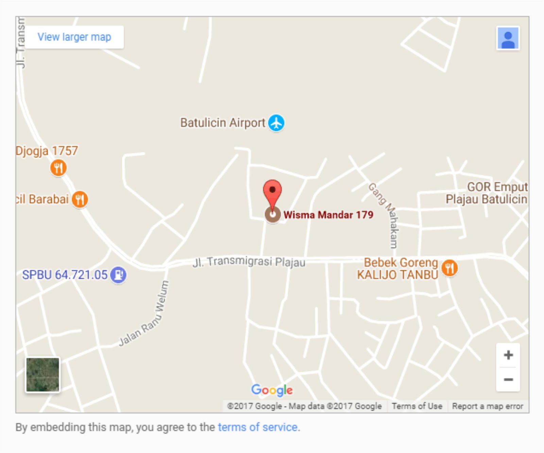The height and width of the screenshot is (453, 544).
Task: Click the Bebek Goreng KALIJO restaurant icon
Action: pyautogui.click(x=449, y=268)
